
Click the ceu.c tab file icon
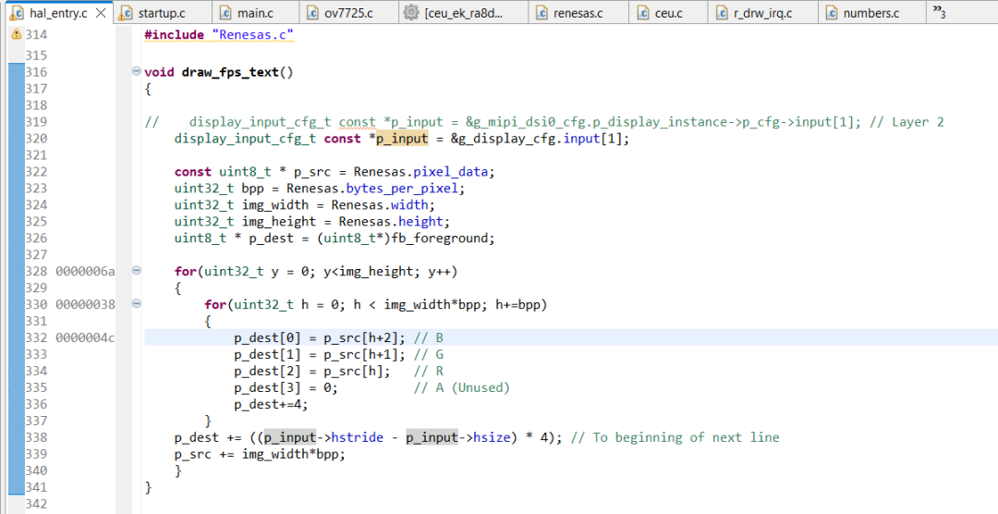click(643, 13)
